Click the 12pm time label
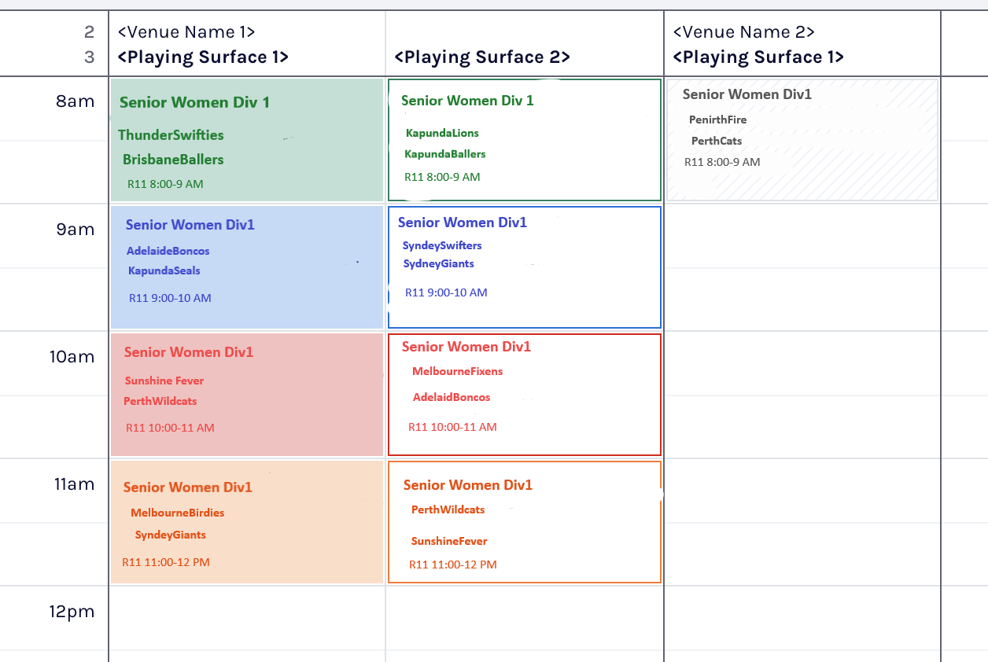This screenshot has height=662, width=988. point(72,612)
